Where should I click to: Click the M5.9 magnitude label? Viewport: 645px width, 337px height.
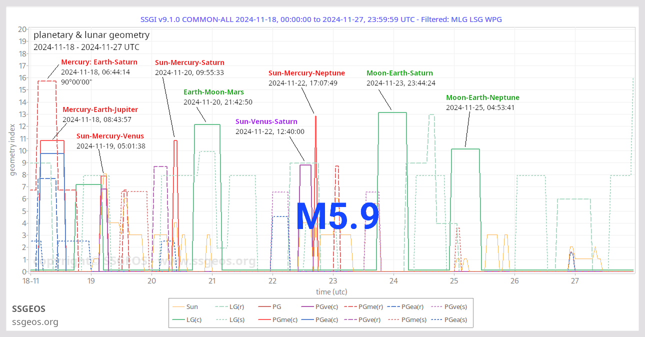point(338,217)
